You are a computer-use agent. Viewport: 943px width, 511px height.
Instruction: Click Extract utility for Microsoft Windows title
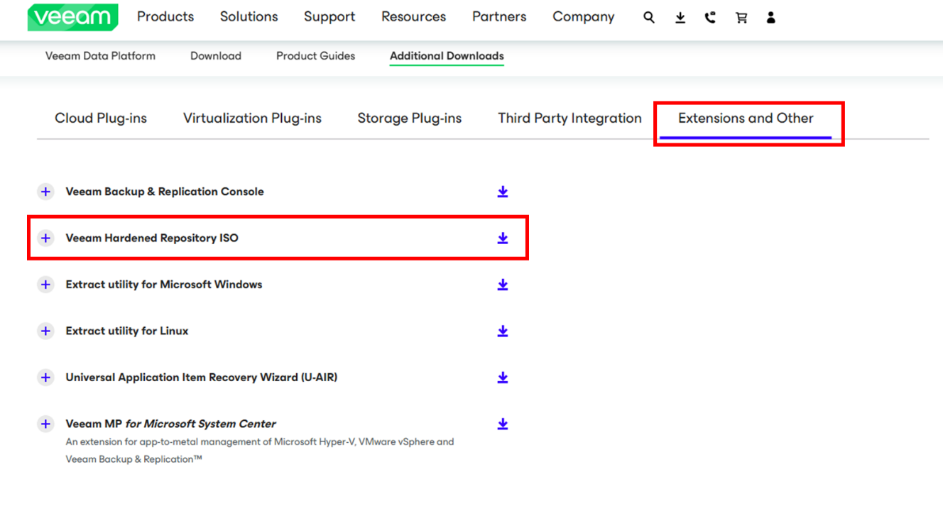click(164, 285)
